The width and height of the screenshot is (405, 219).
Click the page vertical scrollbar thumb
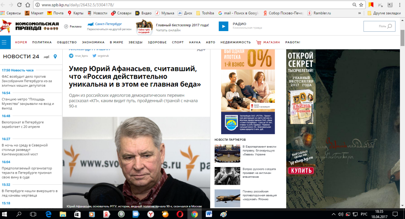(402, 38)
